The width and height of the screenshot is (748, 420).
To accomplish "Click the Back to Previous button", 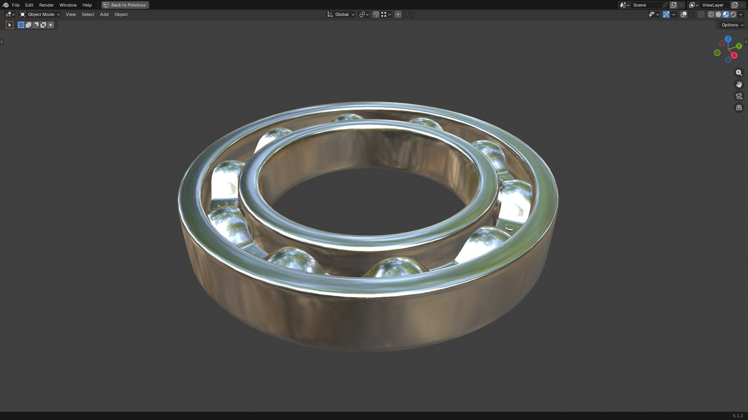I will click(125, 5).
